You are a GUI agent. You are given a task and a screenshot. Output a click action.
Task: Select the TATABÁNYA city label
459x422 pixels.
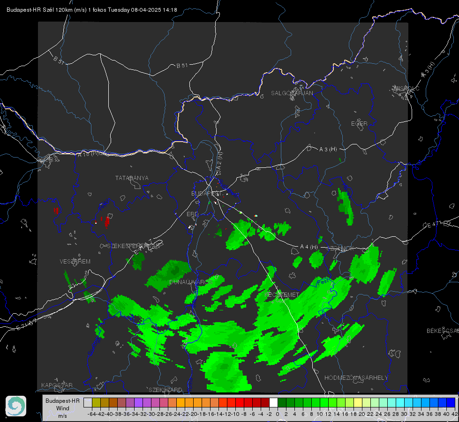click(x=132, y=178)
